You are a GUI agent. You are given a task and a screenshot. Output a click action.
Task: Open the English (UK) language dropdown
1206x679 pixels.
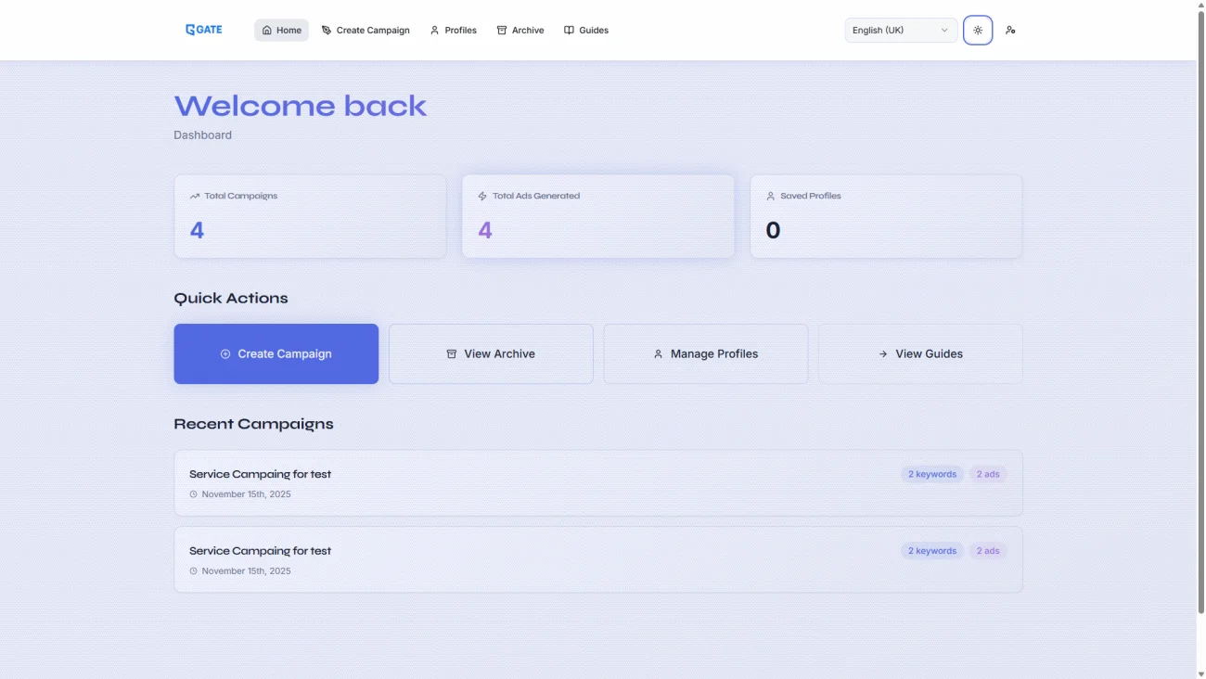coord(900,31)
